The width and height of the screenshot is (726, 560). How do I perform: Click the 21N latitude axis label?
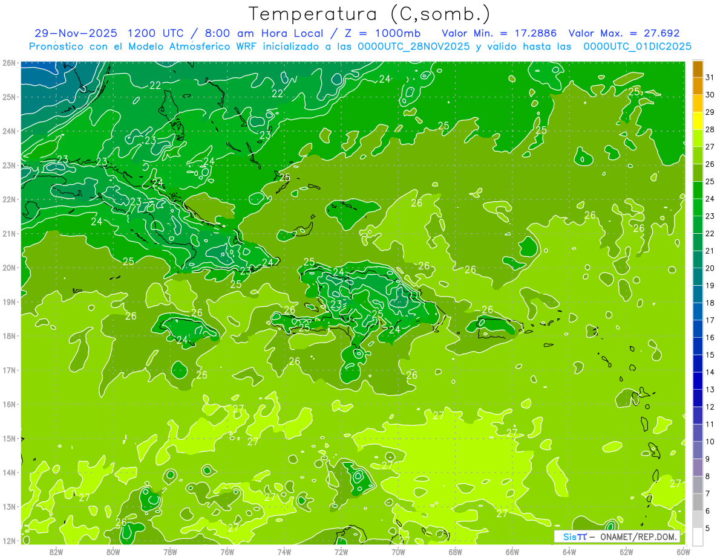tap(9, 233)
